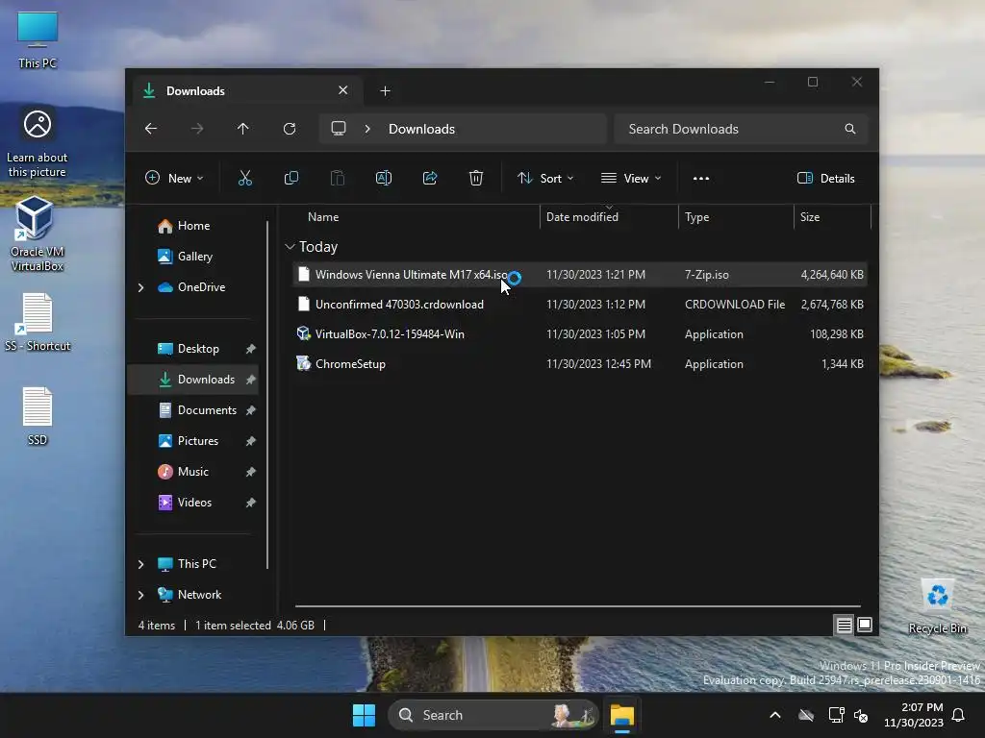Toggle the Details pane button
Viewport: 985px width, 738px height.
[826, 178]
